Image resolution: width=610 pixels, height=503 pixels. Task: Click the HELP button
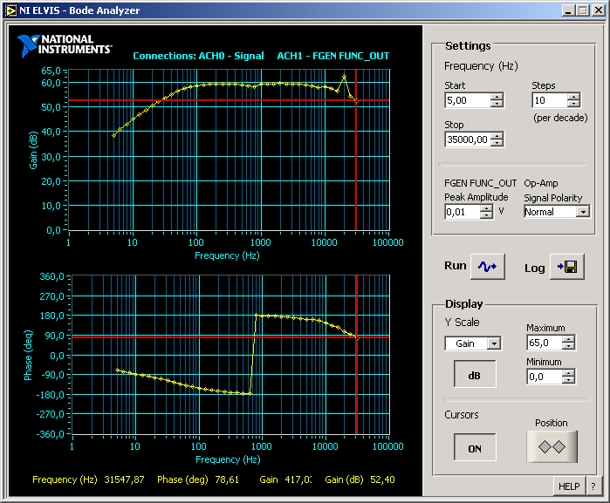click(569, 486)
